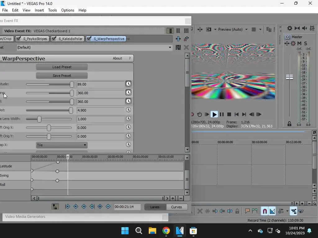Stop preview playback
Image resolution: width=318 pixels, height=238 pixels.
click(229, 114)
